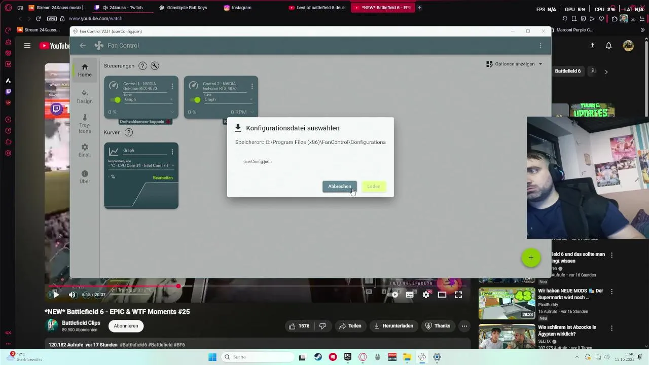Click the Abonnieren subscribe button
Image resolution: width=649 pixels, height=365 pixels.
(x=126, y=326)
